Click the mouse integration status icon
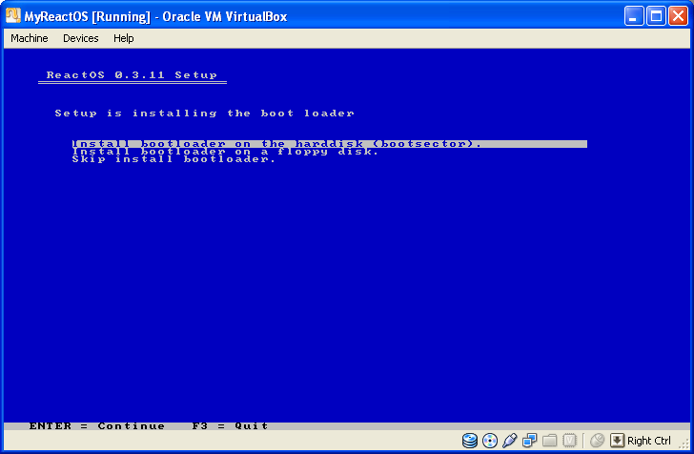This screenshot has height=454, width=694. click(597, 441)
